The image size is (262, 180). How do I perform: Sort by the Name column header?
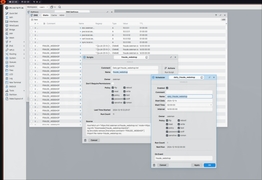81,24
